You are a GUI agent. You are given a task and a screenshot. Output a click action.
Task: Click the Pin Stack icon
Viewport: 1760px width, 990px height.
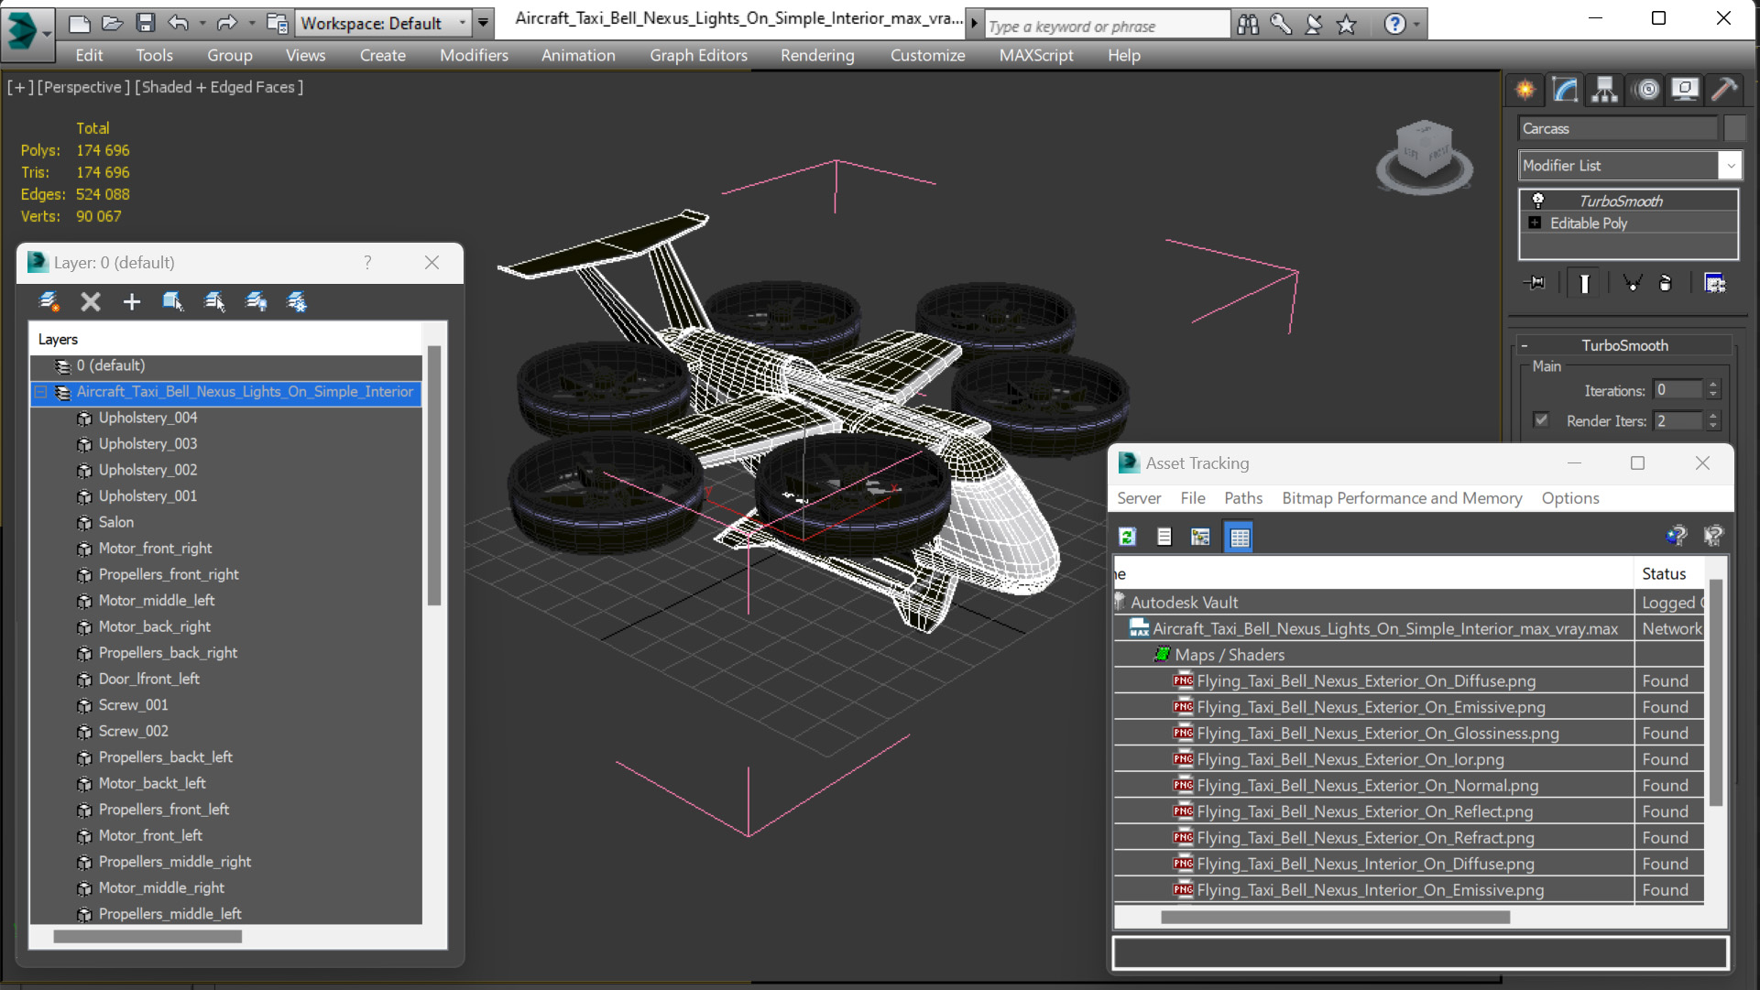(x=1535, y=283)
